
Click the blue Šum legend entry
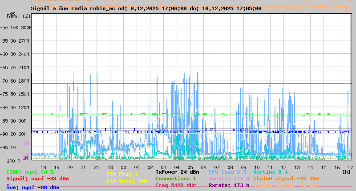coord(32,187)
